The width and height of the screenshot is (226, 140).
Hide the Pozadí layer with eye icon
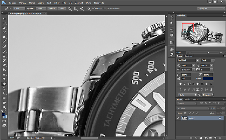tap(178, 118)
